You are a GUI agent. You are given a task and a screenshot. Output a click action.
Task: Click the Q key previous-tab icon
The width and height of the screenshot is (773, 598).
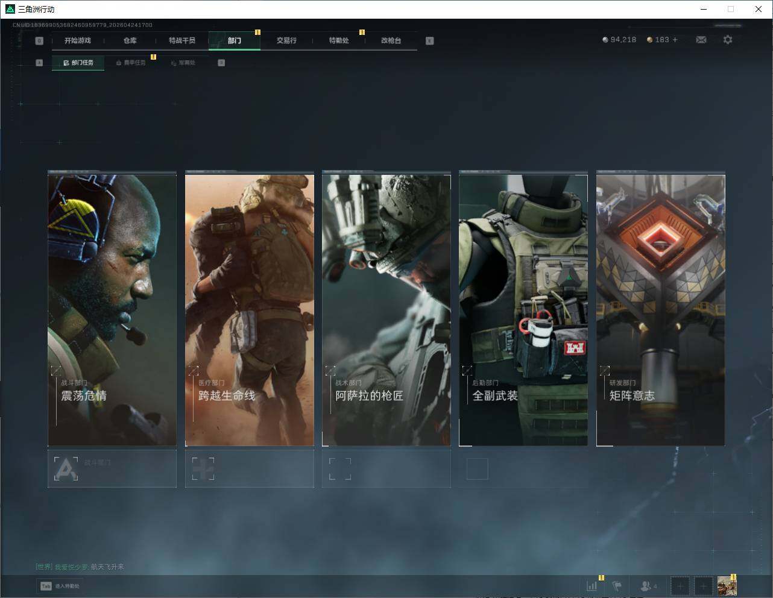click(x=39, y=41)
